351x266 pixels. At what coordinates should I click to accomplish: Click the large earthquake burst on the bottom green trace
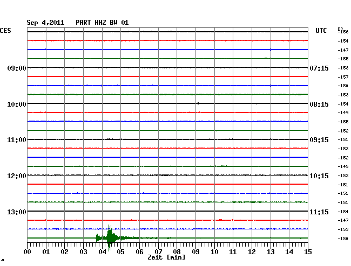tap(110, 237)
